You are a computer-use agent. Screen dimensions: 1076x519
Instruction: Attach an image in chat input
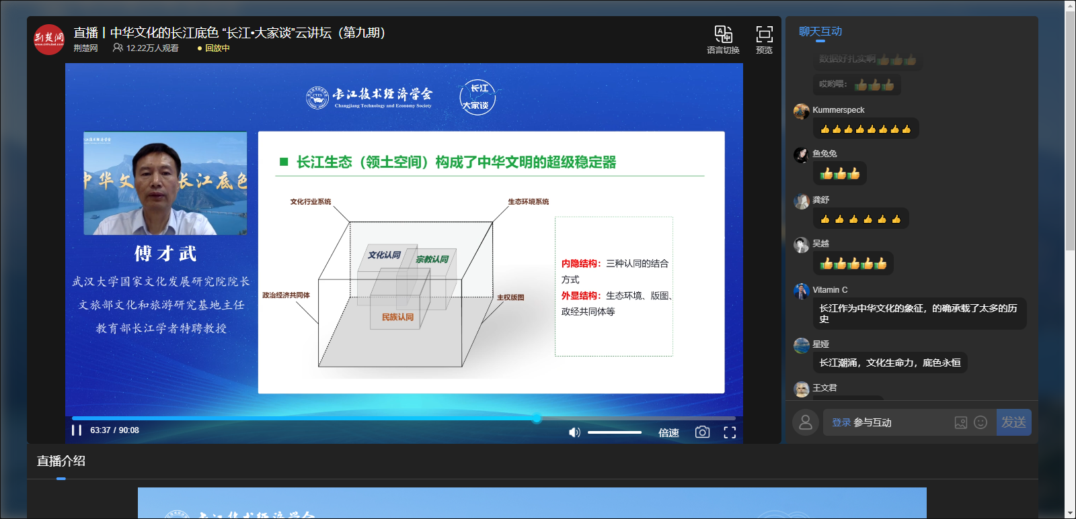(x=961, y=422)
